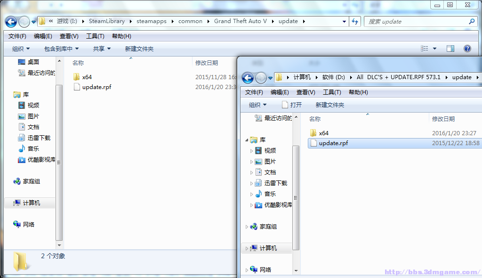Expand 家庭组 node in front window sidebar

(x=247, y=227)
